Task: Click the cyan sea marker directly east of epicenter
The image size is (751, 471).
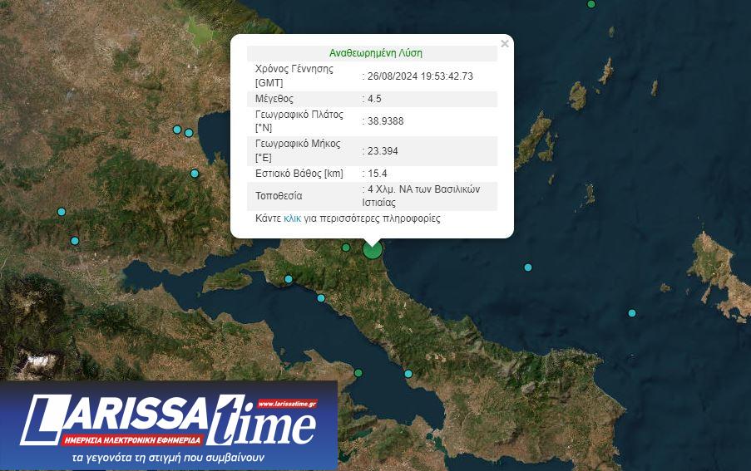Action: click(x=528, y=267)
